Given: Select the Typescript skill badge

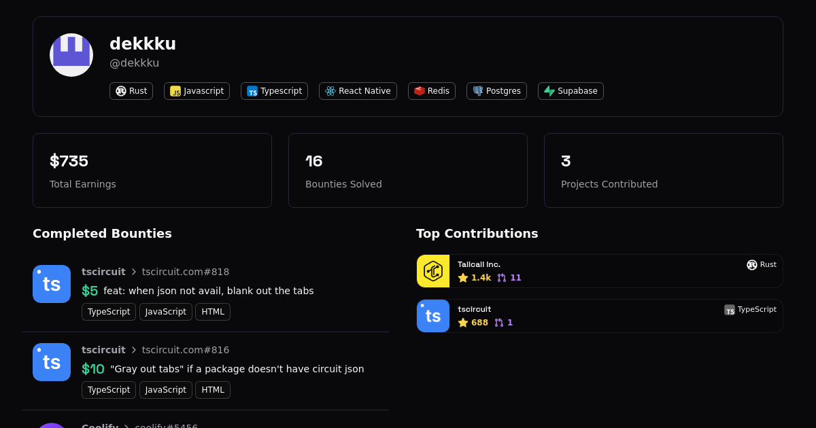Looking at the screenshot, I should pyautogui.click(x=274, y=91).
